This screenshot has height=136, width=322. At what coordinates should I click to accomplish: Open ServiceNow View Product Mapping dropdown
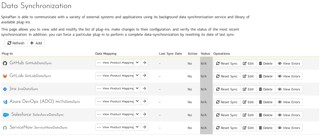[118, 127]
